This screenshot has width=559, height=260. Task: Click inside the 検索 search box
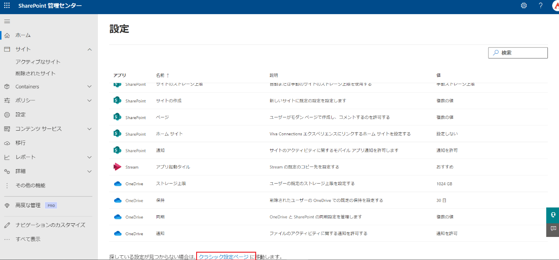pyautogui.click(x=518, y=53)
